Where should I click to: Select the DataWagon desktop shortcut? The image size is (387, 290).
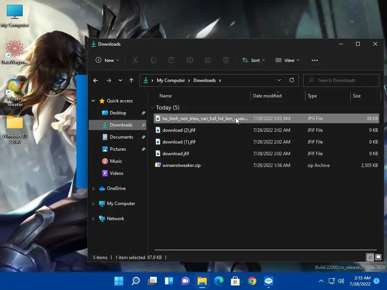pyautogui.click(x=15, y=52)
